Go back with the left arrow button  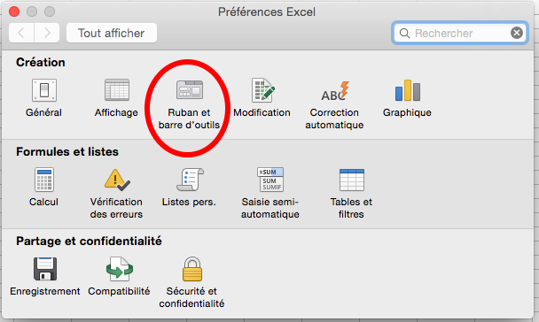click(x=21, y=33)
